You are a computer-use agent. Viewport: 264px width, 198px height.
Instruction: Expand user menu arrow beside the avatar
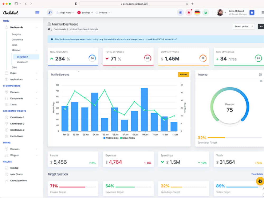(226, 12)
